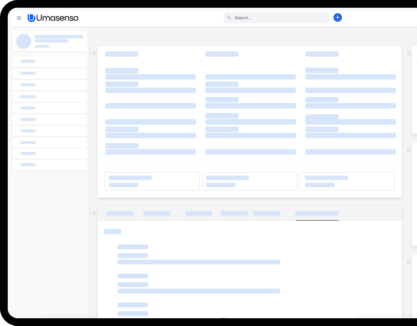Viewport: 417px width, 326px height.
Task: Select the last sidebar navigation item
Action: (x=49, y=165)
